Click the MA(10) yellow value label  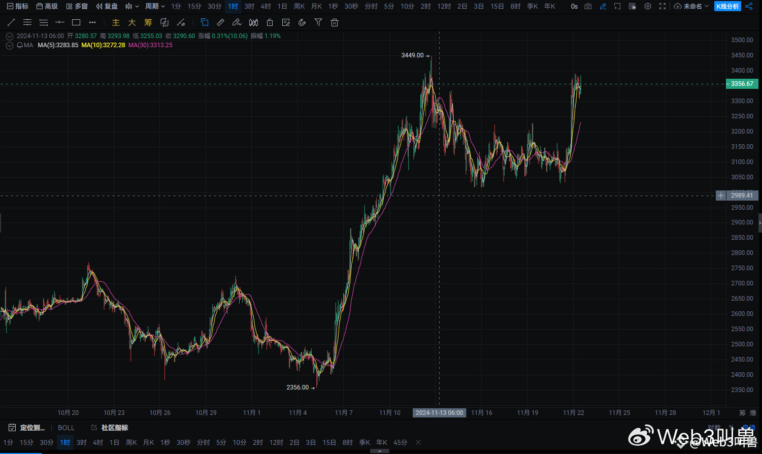[x=103, y=45]
